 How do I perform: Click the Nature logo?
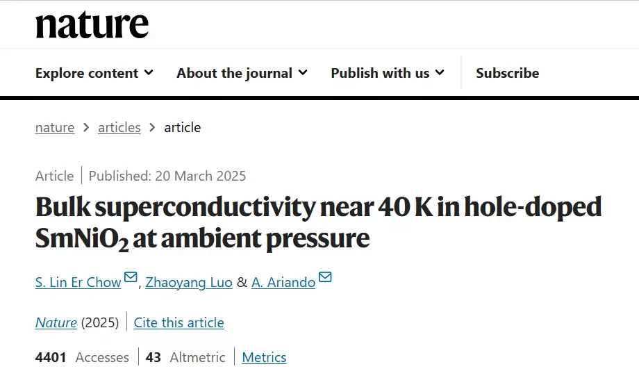tap(92, 25)
